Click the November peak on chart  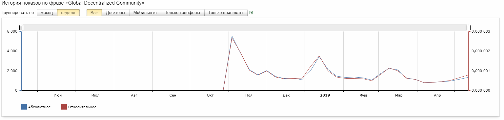(x=232, y=36)
